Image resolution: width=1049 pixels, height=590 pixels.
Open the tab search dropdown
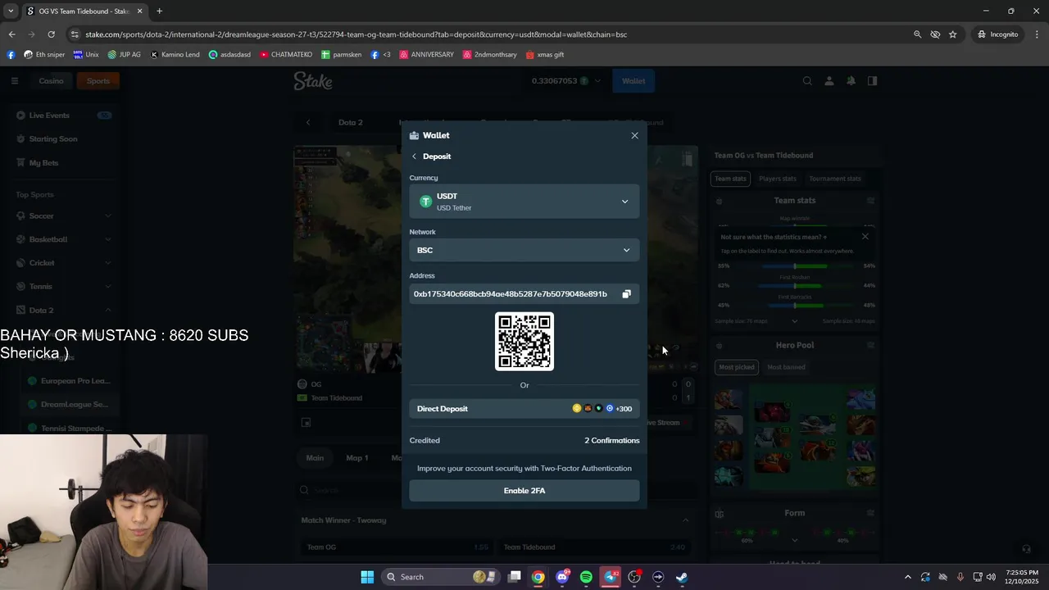click(11, 11)
